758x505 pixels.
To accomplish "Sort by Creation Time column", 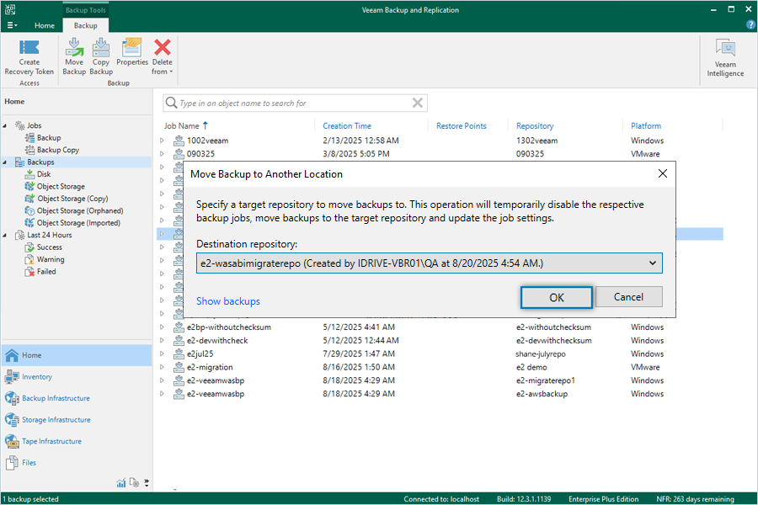I will click(x=347, y=125).
